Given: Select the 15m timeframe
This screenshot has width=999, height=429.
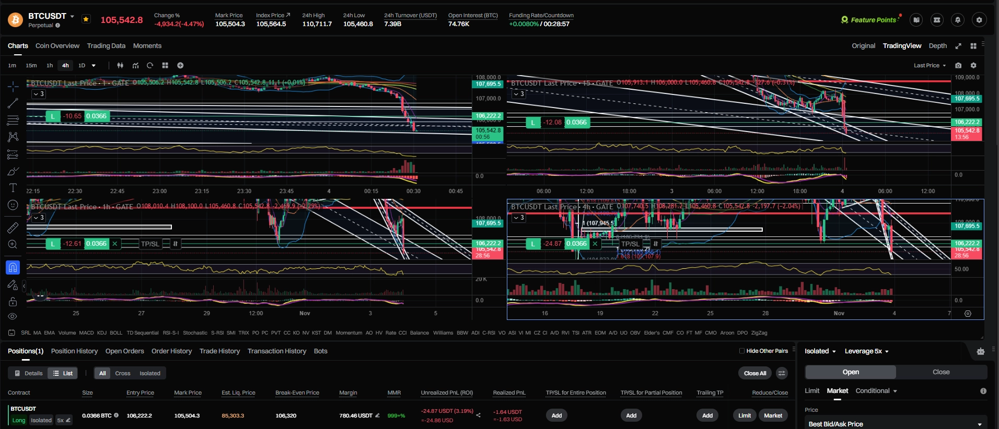Looking at the screenshot, I should 31,65.
